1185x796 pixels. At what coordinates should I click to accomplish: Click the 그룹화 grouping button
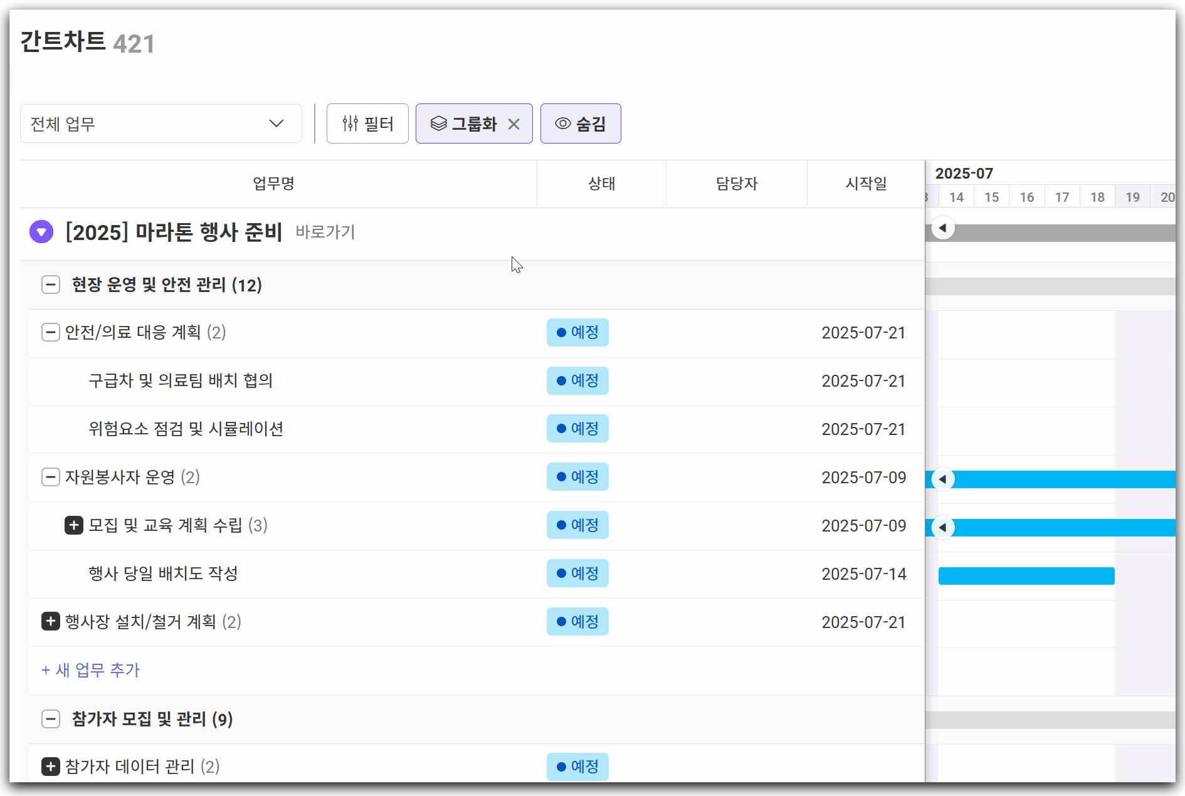[x=464, y=124]
